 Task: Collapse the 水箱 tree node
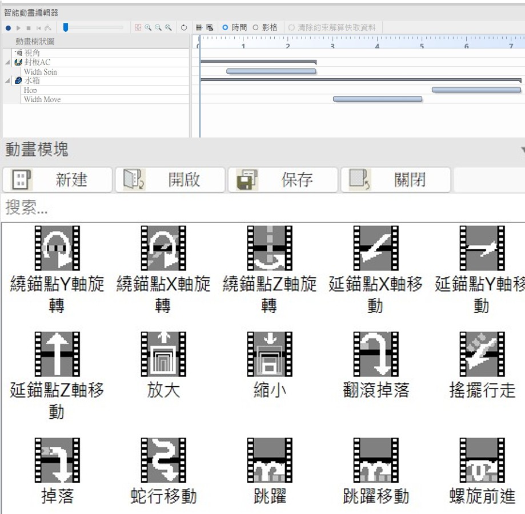[7, 81]
